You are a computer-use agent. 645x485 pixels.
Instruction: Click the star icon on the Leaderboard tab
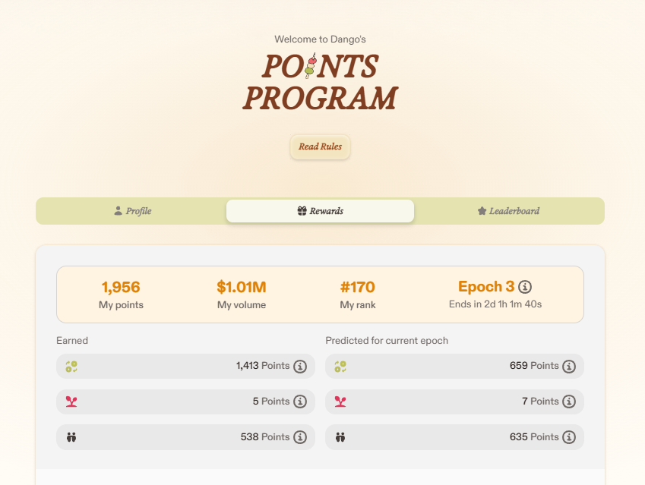pyautogui.click(x=482, y=211)
